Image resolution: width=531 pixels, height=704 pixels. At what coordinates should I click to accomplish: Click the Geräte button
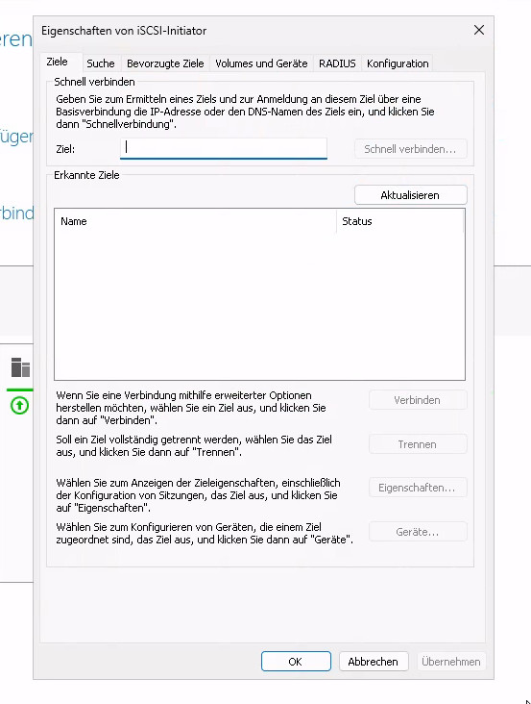pyautogui.click(x=418, y=532)
